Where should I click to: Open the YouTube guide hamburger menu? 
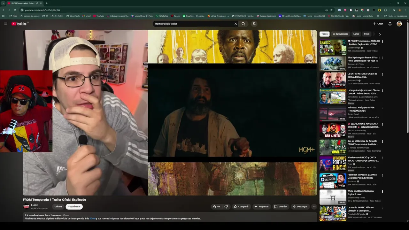[x=6, y=24]
